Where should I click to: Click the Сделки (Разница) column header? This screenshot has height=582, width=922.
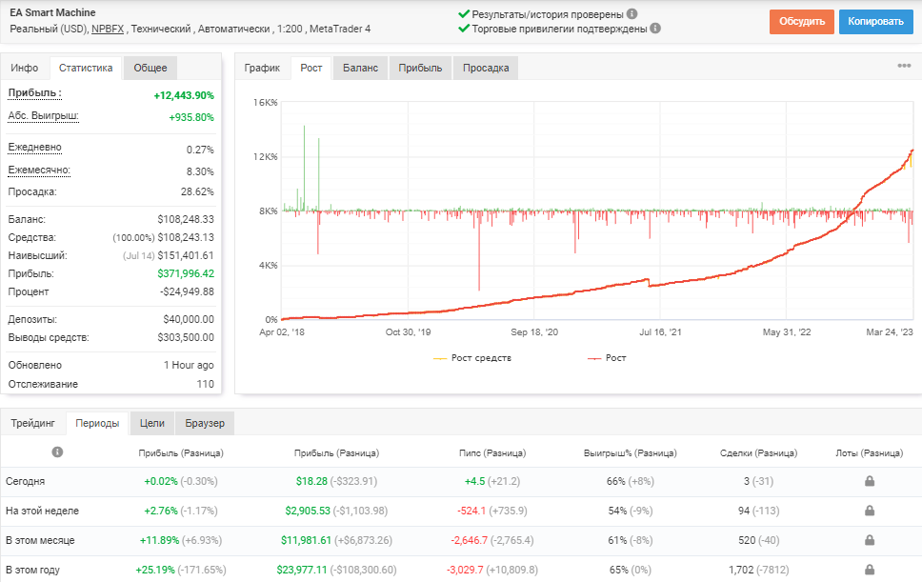point(758,452)
